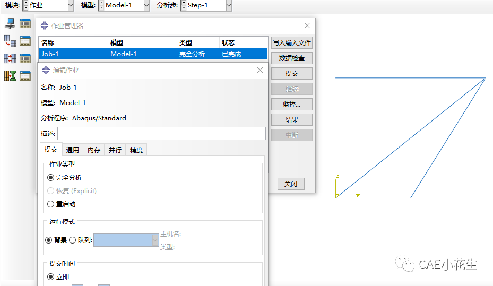
Task: Select 恢复 (Explicit) radio option
Action: (50, 191)
